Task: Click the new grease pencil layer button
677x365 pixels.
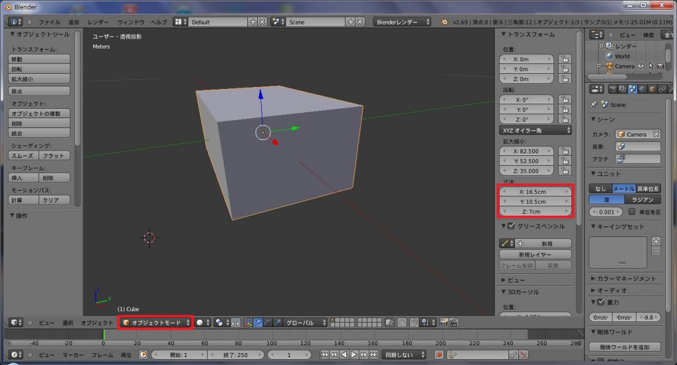Action: tap(536, 254)
